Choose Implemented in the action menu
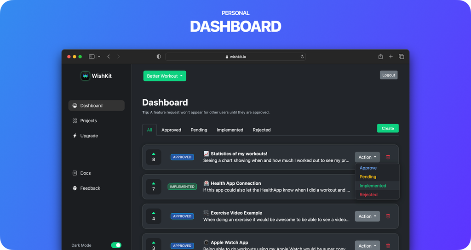This screenshot has height=250, width=471. coord(377,186)
